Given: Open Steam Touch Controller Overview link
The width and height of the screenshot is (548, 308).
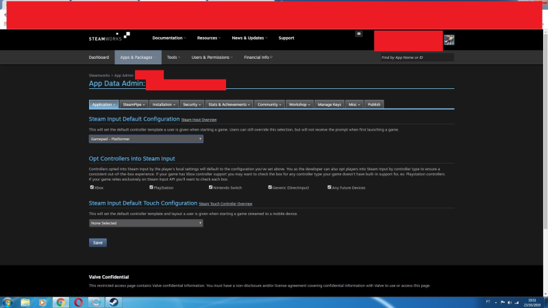Looking at the screenshot, I should point(225,204).
